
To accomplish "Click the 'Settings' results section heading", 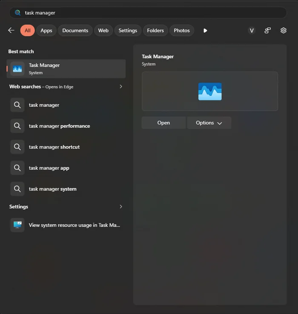I will coord(19,207).
